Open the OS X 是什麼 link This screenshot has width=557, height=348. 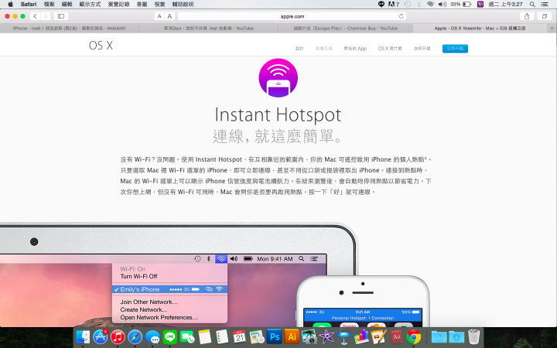pos(390,48)
